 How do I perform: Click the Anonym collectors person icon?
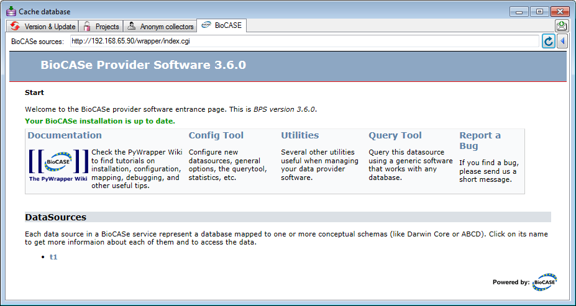131,27
